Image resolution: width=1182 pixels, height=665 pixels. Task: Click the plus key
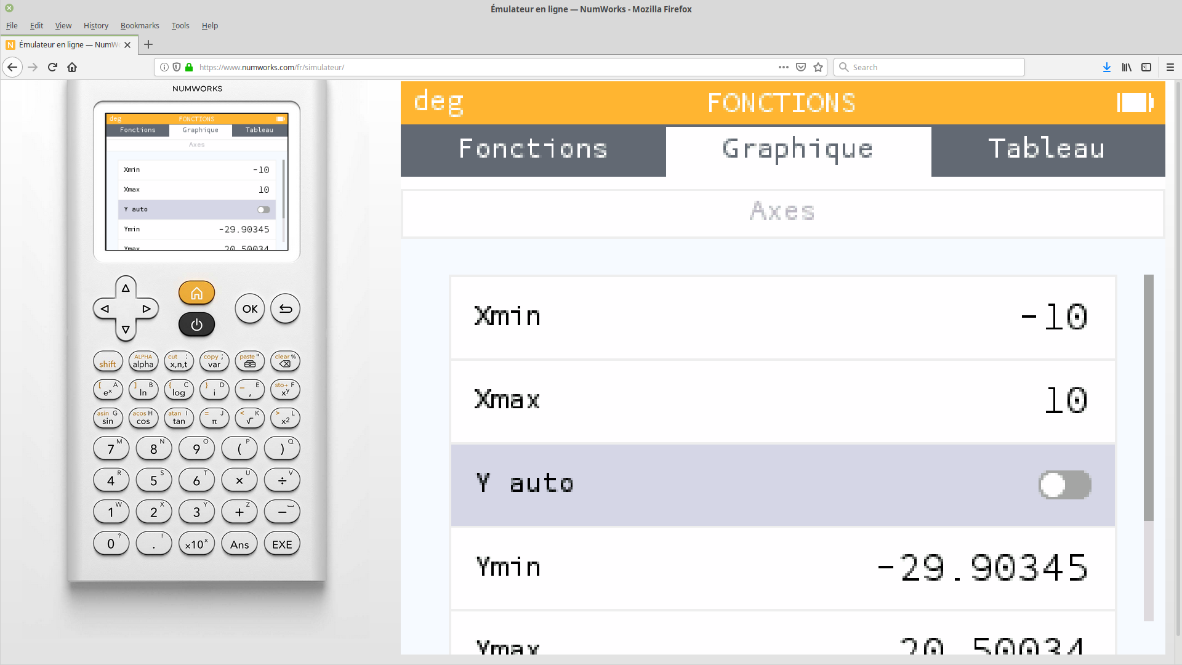[239, 512]
